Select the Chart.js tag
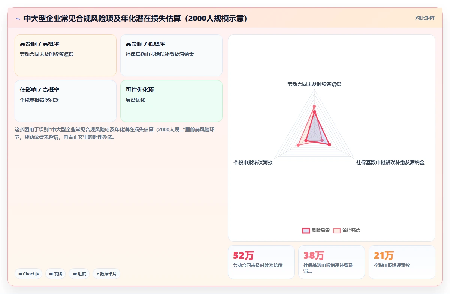The height and width of the screenshot is (294, 450). pyautogui.click(x=28, y=274)
